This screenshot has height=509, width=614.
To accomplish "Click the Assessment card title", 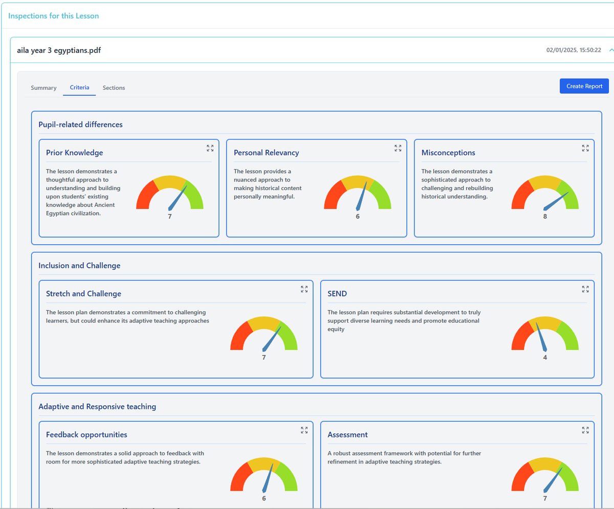I will pos(347,434).
